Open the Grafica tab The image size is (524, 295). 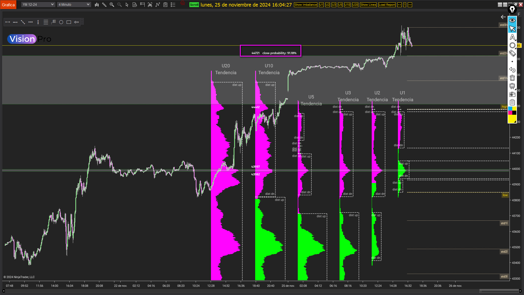tap(8, 5)
